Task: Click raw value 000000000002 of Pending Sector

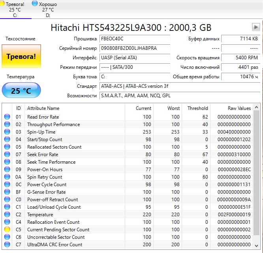Action: pos(234,230)
